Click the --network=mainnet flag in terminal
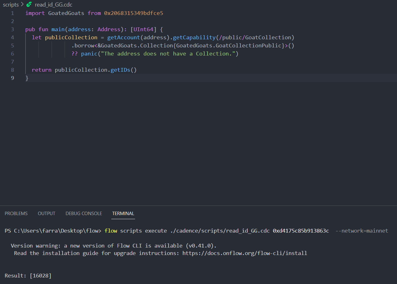 (362, 231)
